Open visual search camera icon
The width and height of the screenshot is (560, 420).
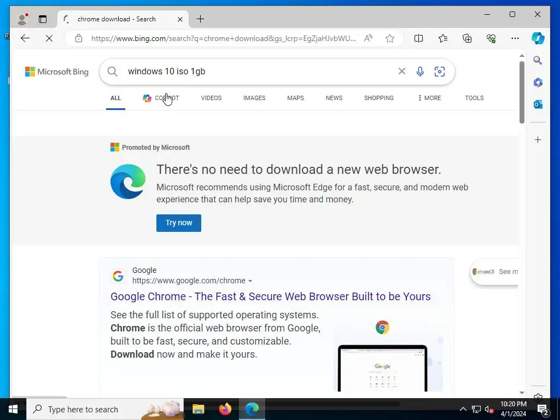pyautogui.click(x=440, y=72)
